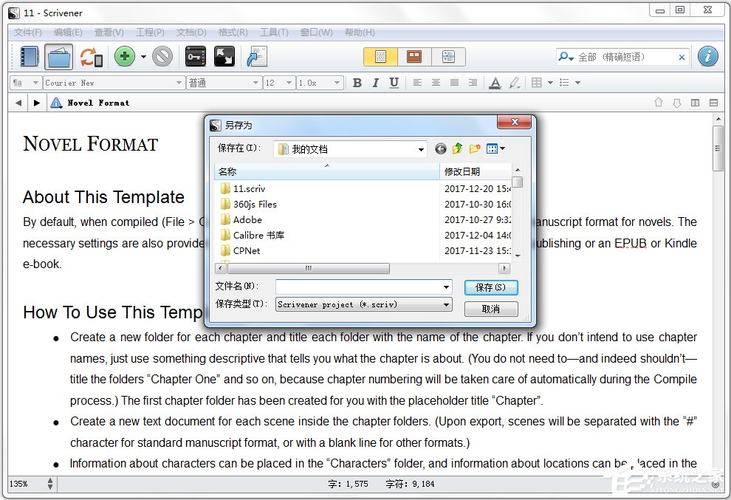Open the Collections folder icon

click(x=59, y=57)
